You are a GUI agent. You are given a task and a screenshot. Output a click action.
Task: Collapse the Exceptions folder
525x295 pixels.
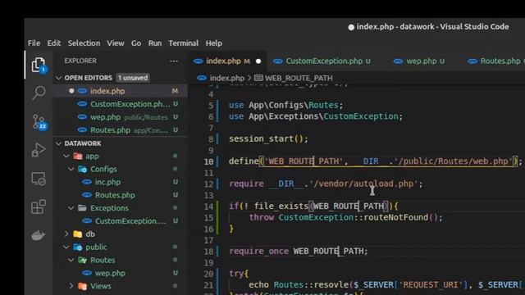(x=71, y=208)
